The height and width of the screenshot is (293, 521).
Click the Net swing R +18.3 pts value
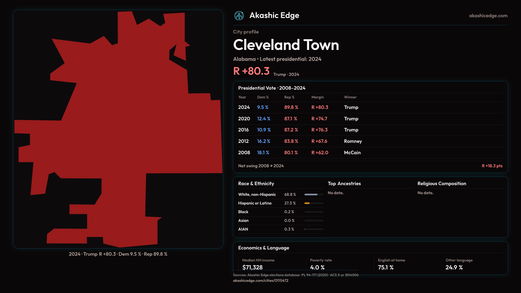(x=492, y=166)
